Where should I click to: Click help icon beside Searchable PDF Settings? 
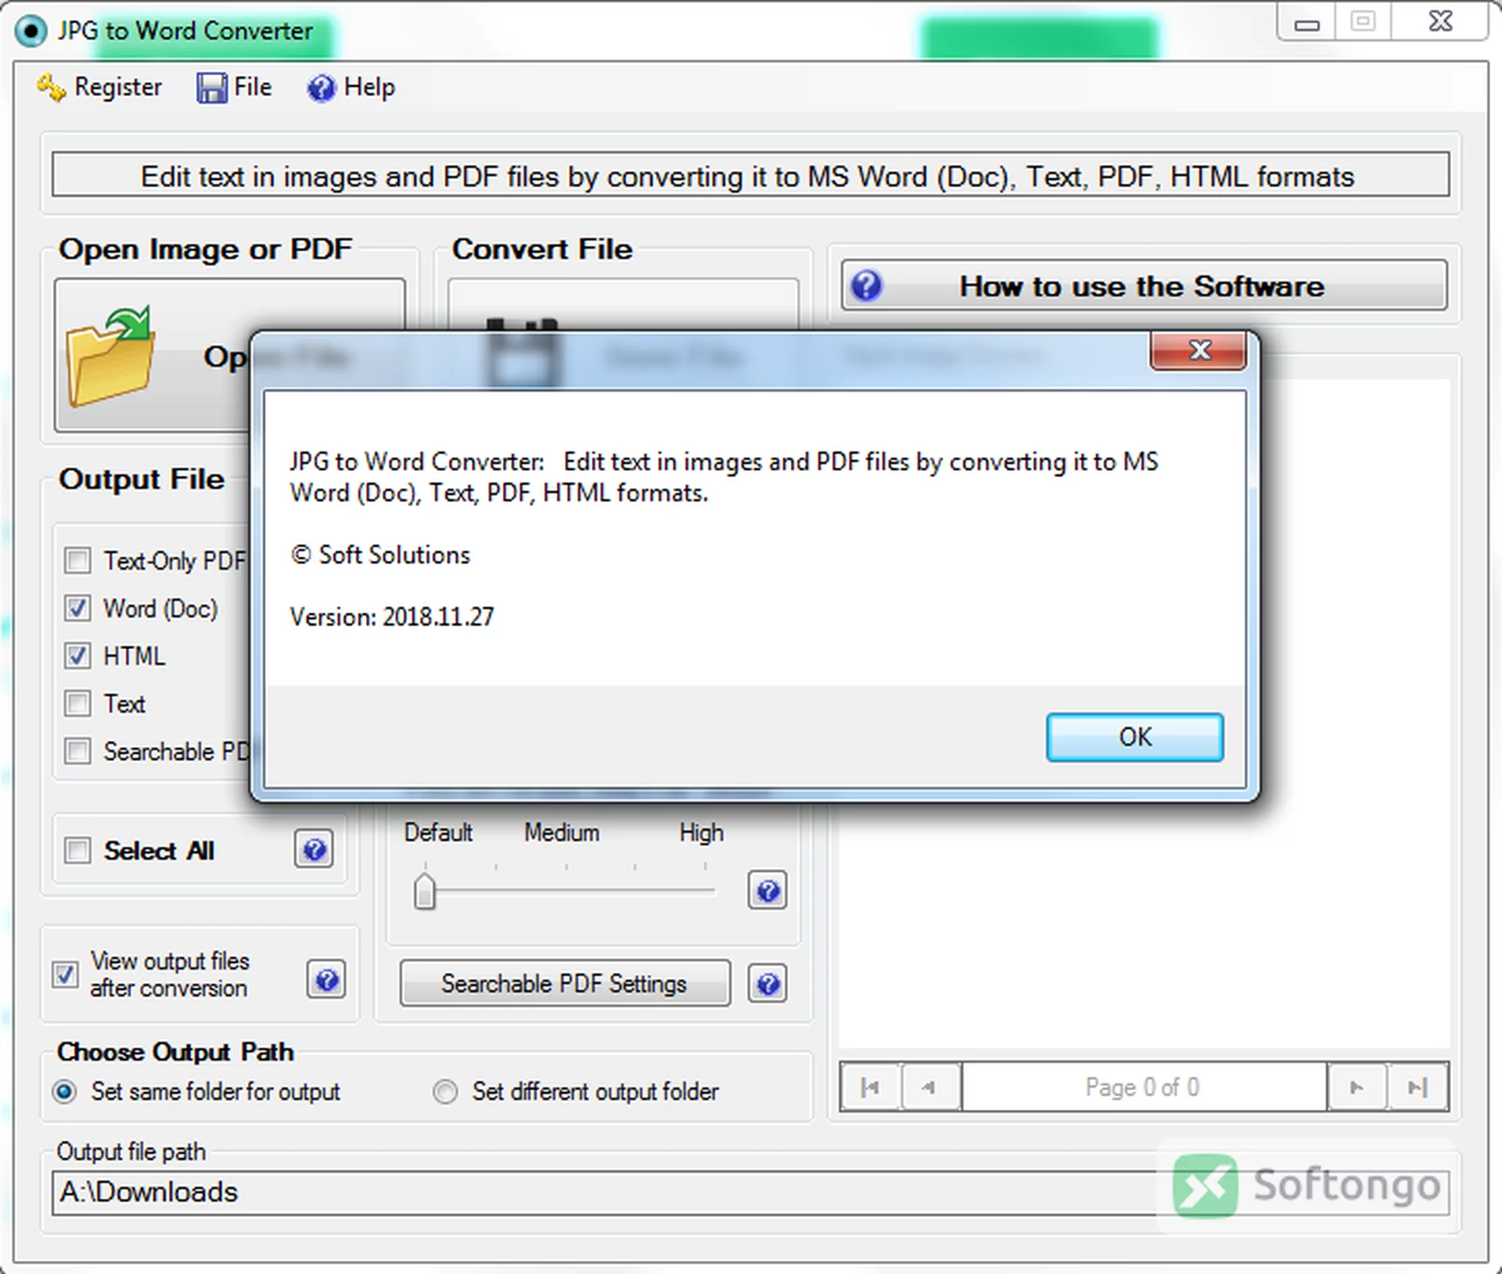coord(767,984)
